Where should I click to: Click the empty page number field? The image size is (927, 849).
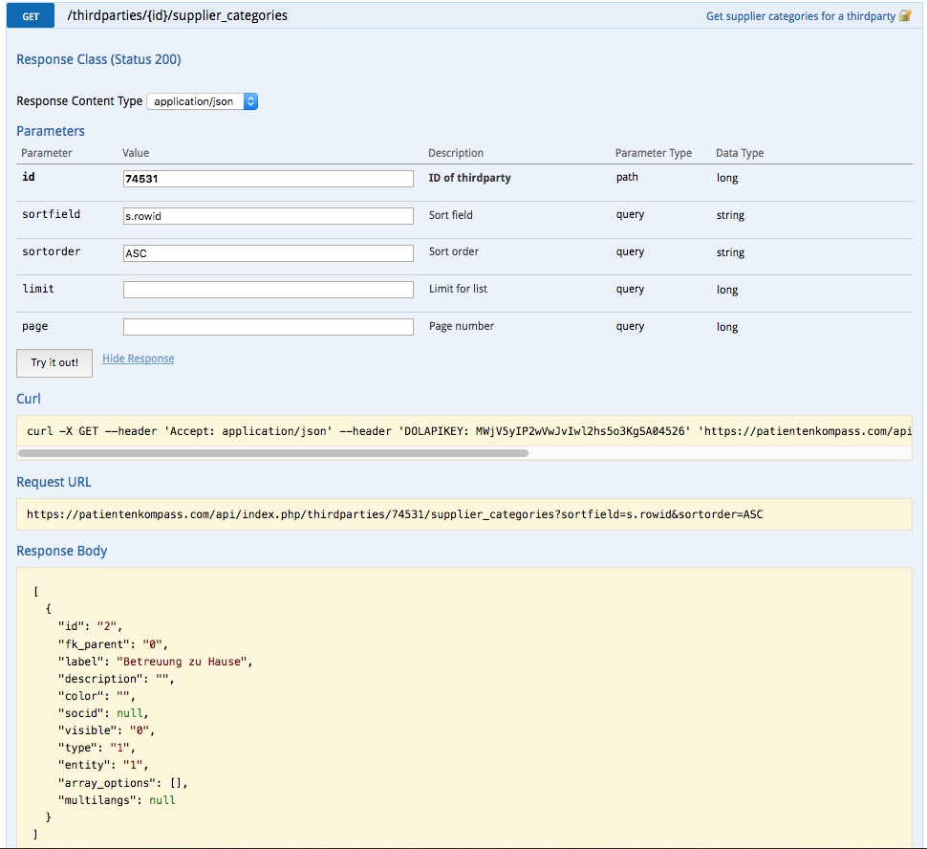(x=268, y=326)
